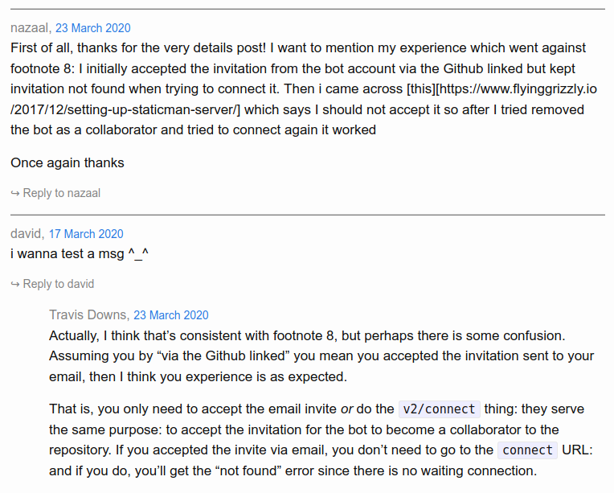The height and width of the screenshot is (493, 614).
Task: Click the reply arrow icon beside nazaal's reply link
Action: pos(15,193)
